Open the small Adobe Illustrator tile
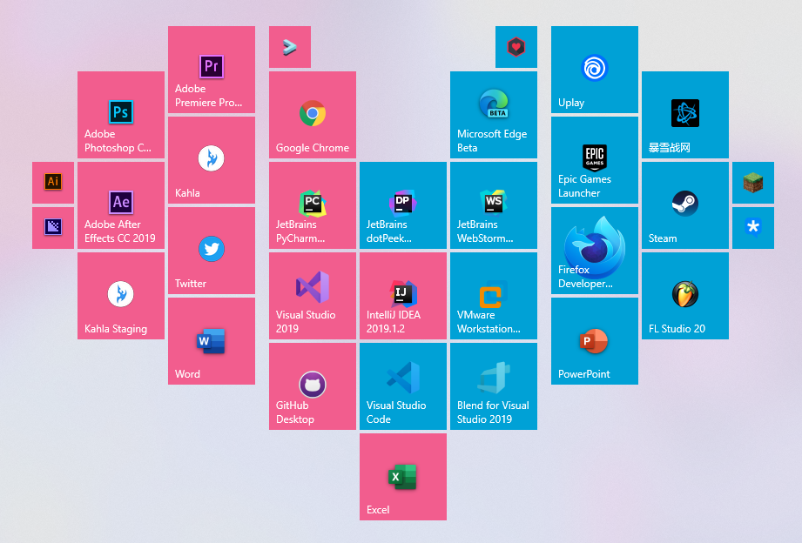The width and height of the screenshot is (802, 543). [52, 183]
